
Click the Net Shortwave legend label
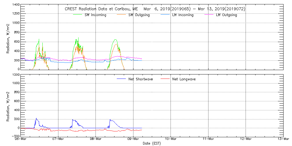[x=141, y=79]
